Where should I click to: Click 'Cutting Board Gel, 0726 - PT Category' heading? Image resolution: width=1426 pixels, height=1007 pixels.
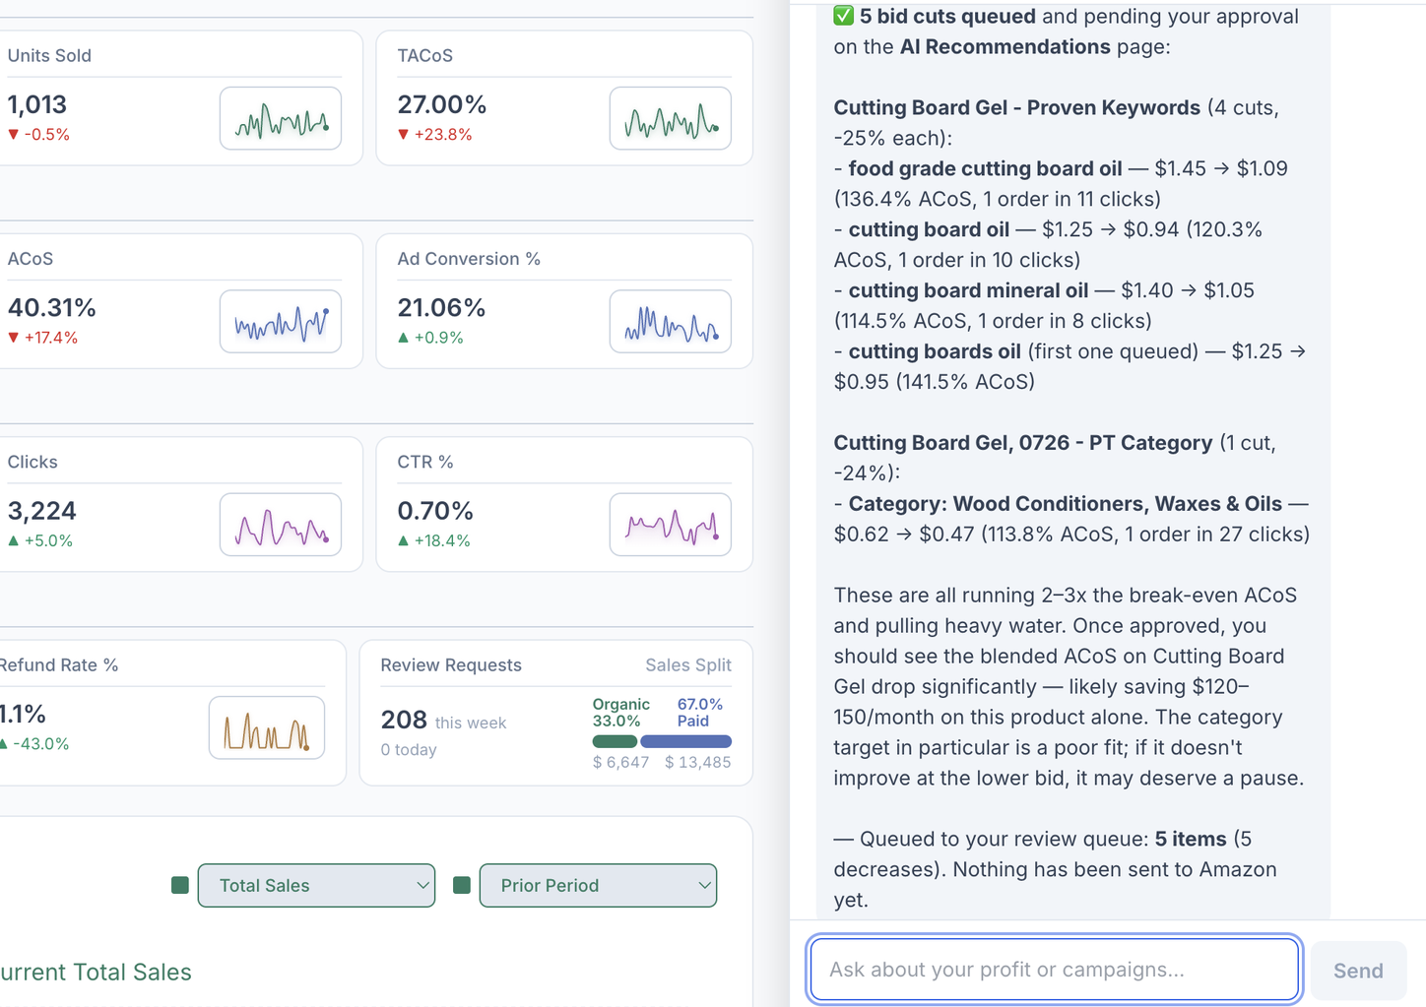pos(1023,443)
